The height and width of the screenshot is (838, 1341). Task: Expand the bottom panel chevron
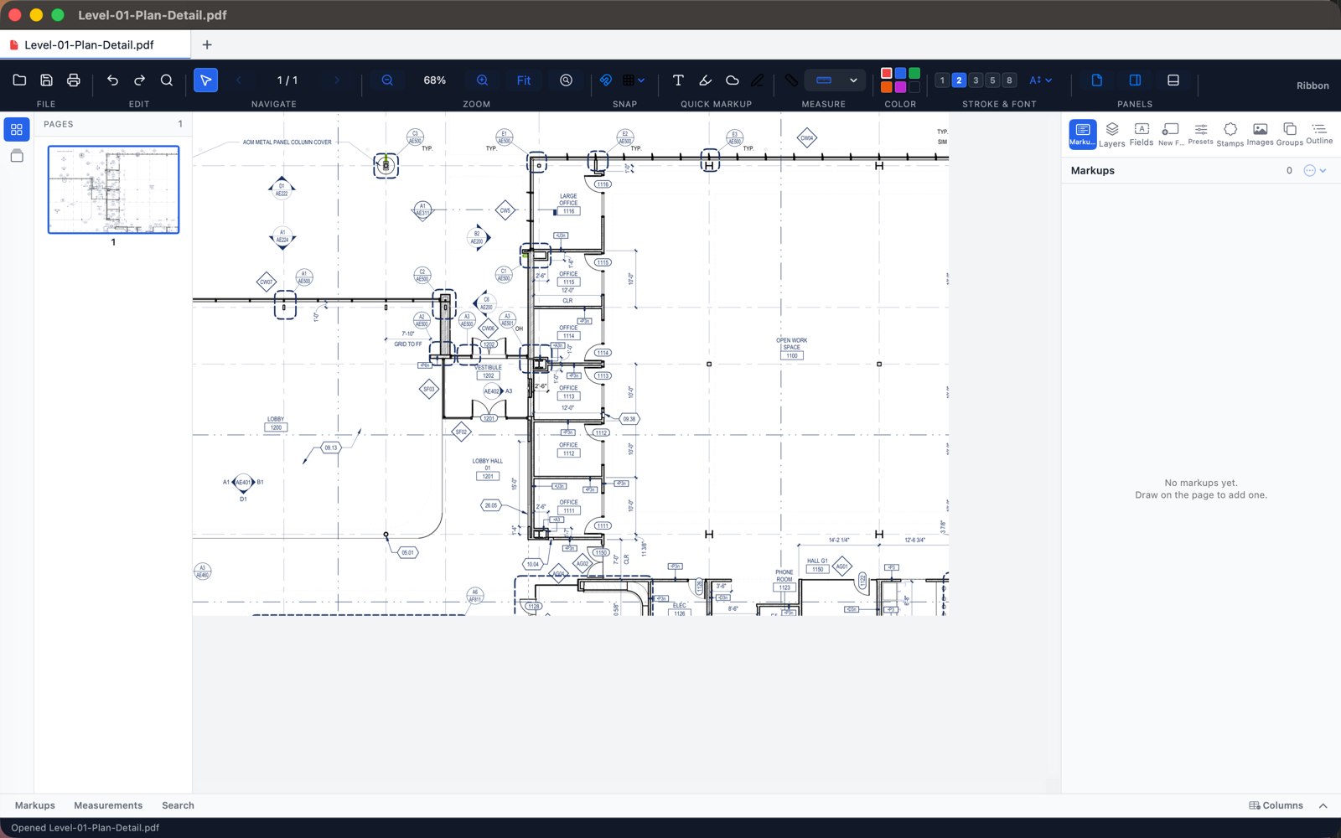click(x=1323, y=805)
